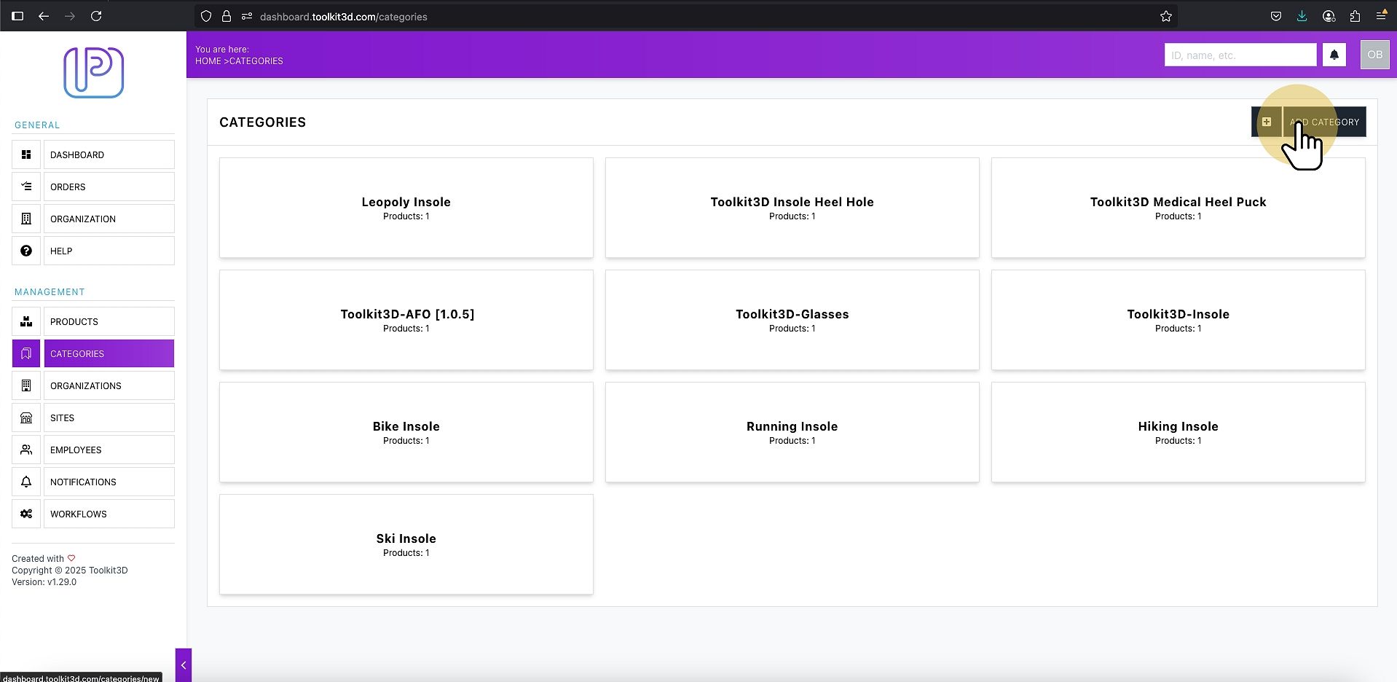Viewport: 1397px width, 682px height.
Task: Click the Employees people icon
Action: point(26,450)
